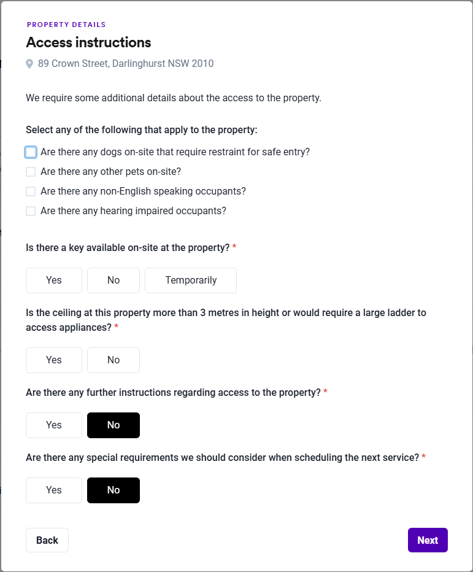Viewport: 473px width, 572px height.
Task: Click the location pin icon beside the address
Action: (29, 64)
